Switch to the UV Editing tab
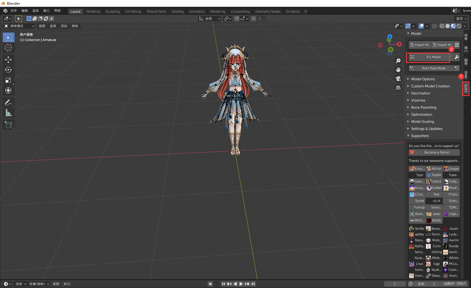Viewport: 471px width, 288px height. (133, 12)
